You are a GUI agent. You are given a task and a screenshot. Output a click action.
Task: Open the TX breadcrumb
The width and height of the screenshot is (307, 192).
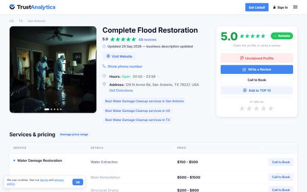pos(21,21)
